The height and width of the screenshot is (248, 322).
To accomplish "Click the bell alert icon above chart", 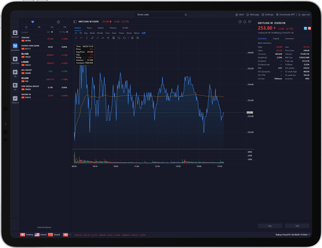I will [245, 22].
